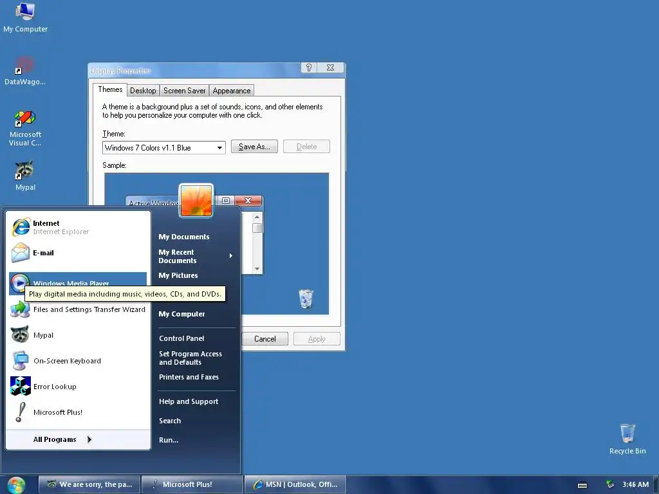Click the Delete theme button
The width and height of the screenshot is (659, 494).
coord(306,147)
